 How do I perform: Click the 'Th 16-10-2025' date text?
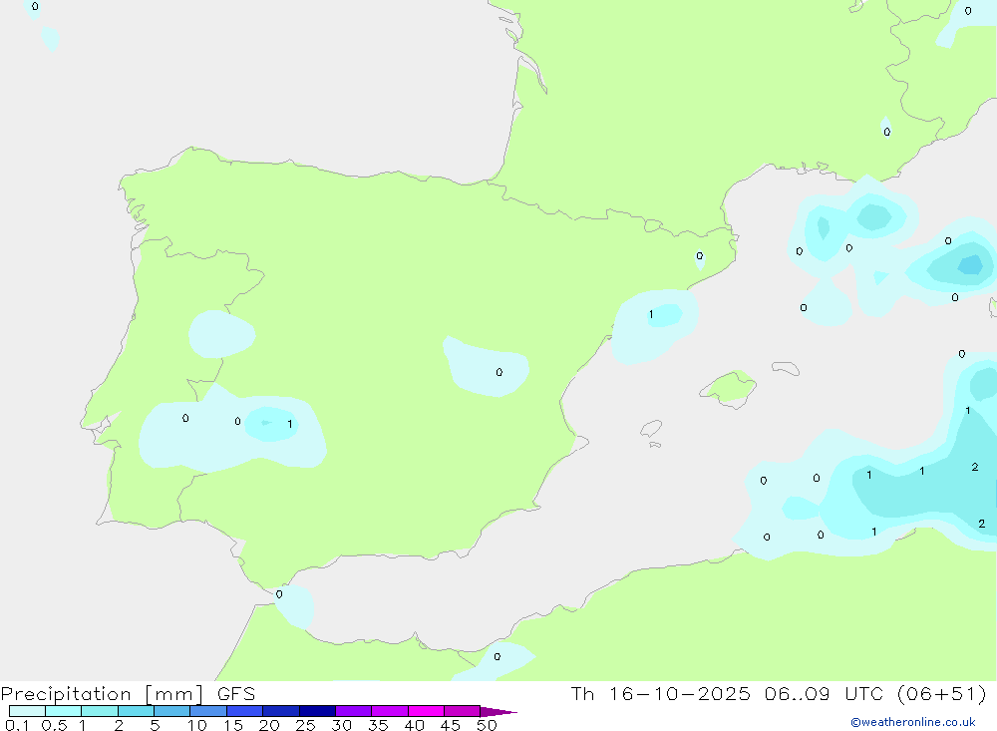click(660, 694)
